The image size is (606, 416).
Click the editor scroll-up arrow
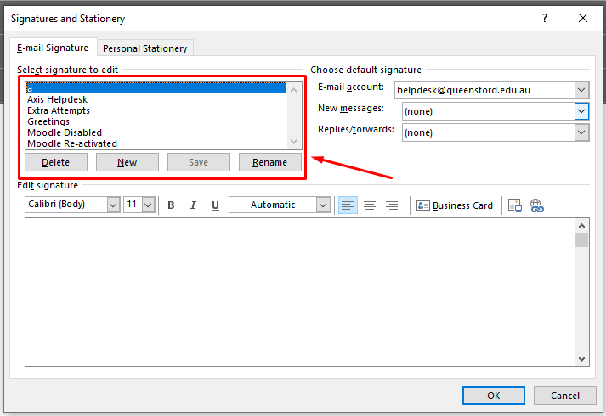(581, 226)
